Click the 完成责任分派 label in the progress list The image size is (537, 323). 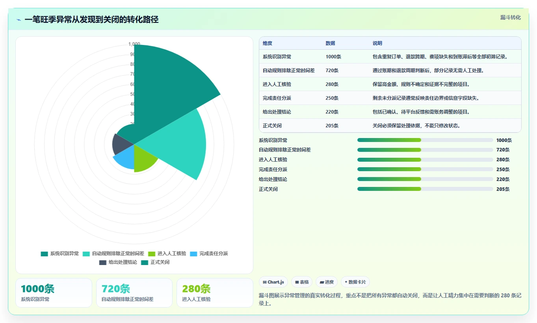pyautogui.click(x=273, y=170)
